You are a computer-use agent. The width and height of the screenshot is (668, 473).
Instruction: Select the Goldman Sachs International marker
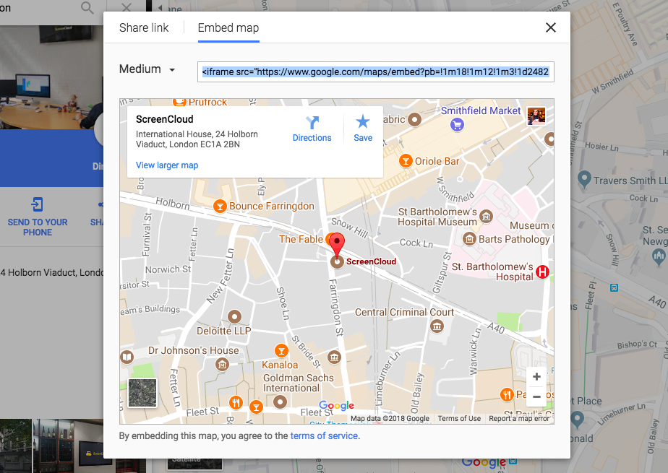click(x=280, y=402)
